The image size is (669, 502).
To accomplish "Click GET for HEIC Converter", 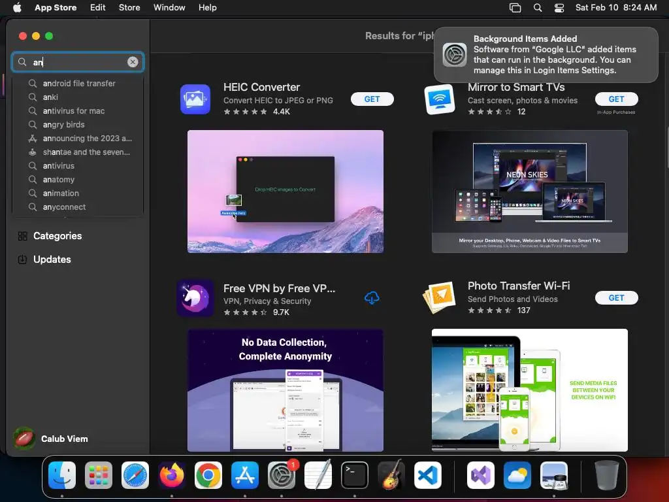I will 372,99.
